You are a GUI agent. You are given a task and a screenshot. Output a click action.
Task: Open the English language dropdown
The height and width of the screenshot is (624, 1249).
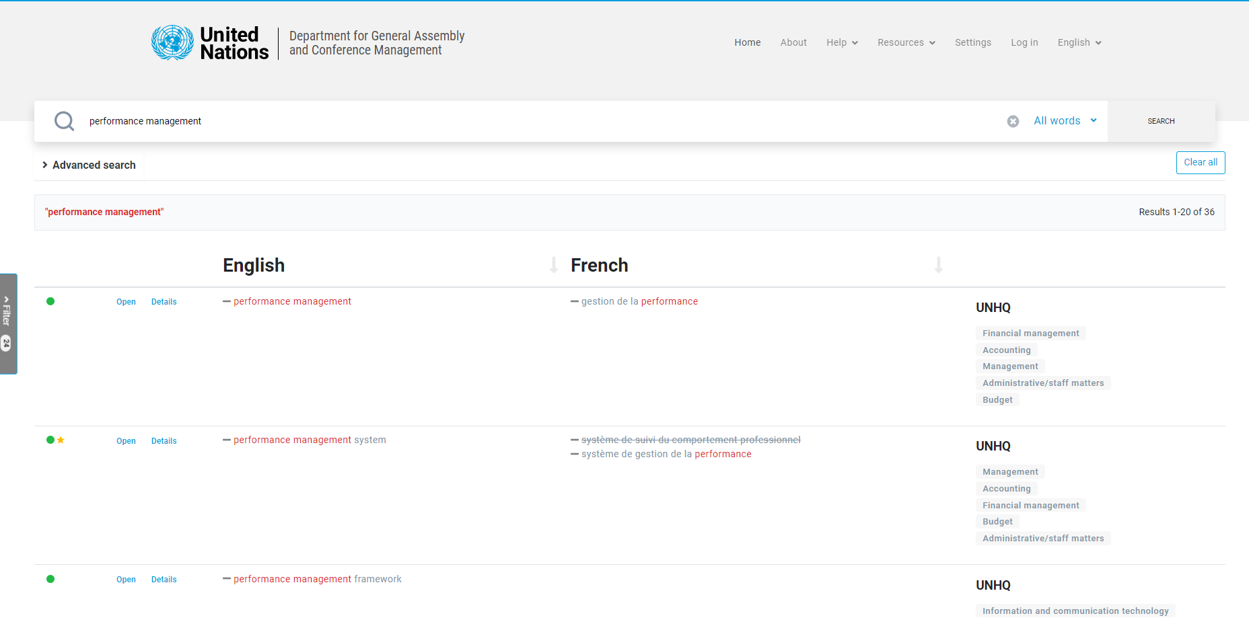click(x=1079, y=42)
